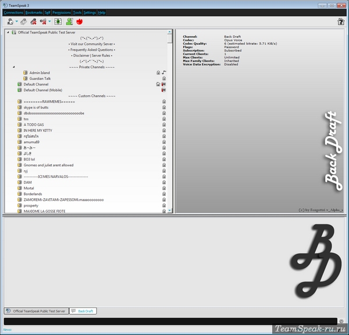Viewport: 349px width, 335px height.
Task: Open the Help menu
Action: pyautogui.click(x=102, y=12)
